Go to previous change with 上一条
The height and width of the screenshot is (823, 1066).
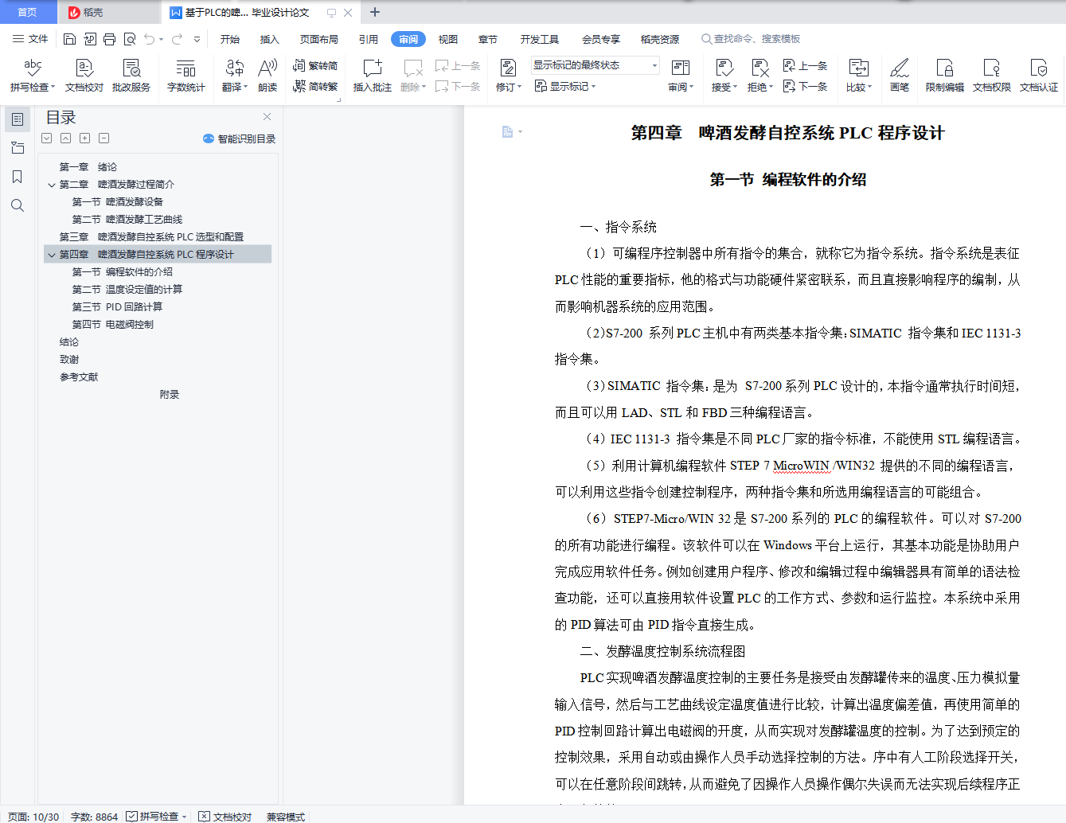click(806, 65)
